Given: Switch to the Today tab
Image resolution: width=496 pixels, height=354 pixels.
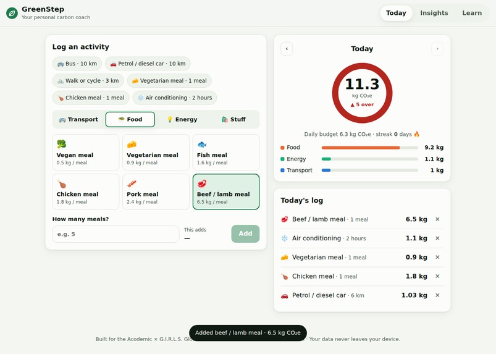Looking at the screenshot, I should pos(396,13).
